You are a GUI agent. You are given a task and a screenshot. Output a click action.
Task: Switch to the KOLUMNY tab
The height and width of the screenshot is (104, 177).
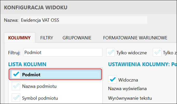19,38
